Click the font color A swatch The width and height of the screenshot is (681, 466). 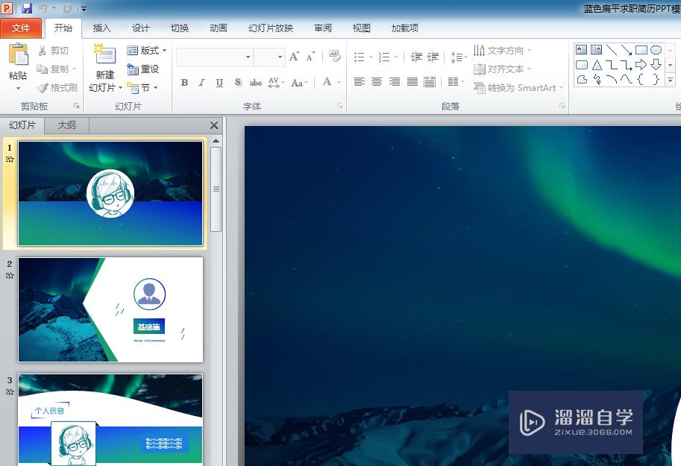(328, 83)
